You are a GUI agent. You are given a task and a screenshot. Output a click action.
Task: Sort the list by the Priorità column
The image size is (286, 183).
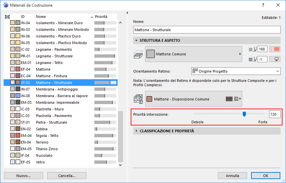click(106, 17)
